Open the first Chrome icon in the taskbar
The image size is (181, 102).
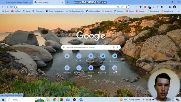[55, 99]
